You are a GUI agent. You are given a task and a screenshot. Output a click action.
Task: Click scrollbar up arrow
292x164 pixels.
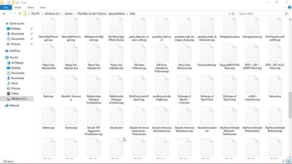[290, 19]
